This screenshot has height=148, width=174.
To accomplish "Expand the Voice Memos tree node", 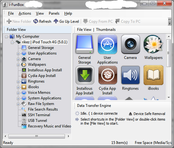I will pos(18,93).
